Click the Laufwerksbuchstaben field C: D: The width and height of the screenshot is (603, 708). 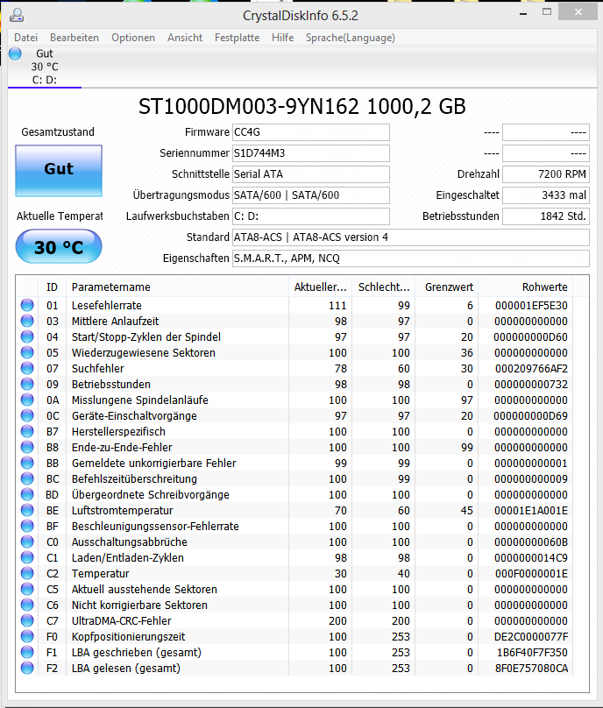pyautogui.click(x=311, y=216)
